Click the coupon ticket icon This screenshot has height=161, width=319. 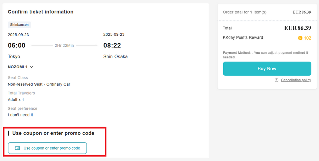(18, 148)
